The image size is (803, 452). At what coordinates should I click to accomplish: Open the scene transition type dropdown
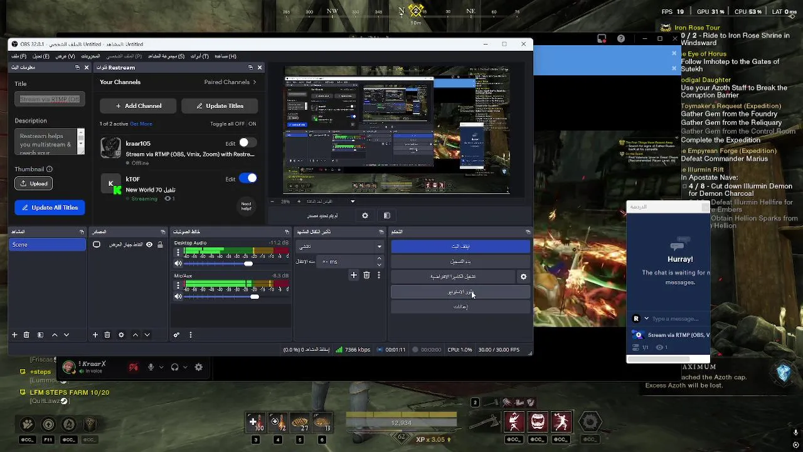coord(340,247)
